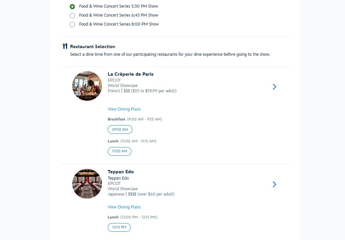Open the La Crêperie de Paris title
The height and width of the screenshot is (240, 345).
(130, 74)
